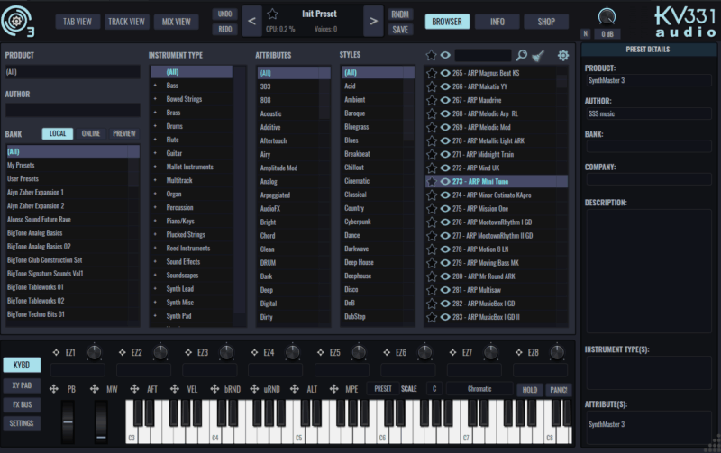Expand the Bass instrument type
The image size is (721, 453).
(x=155, y=86)
